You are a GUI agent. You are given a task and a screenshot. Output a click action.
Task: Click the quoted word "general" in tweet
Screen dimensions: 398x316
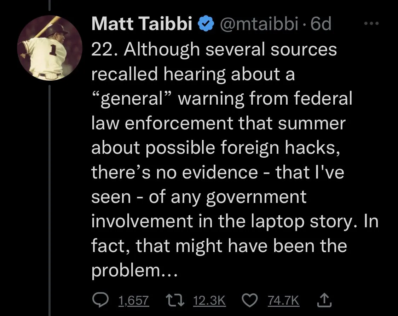click(x=132, y=99)
